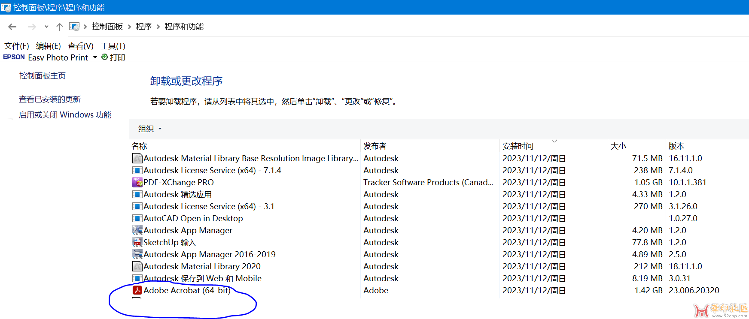749x319 pixels.
Task: Click the title bar control panel icon
Action: tap(6, 8)
